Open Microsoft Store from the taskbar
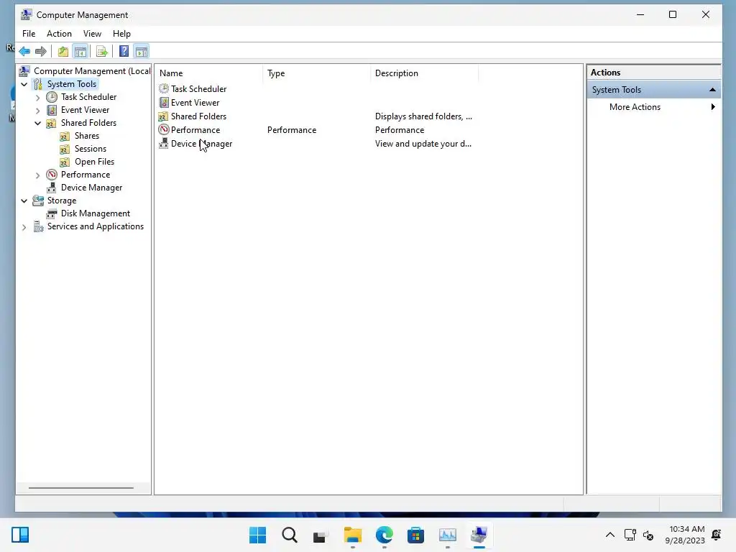736x552 pixels. tap(415, 535)
